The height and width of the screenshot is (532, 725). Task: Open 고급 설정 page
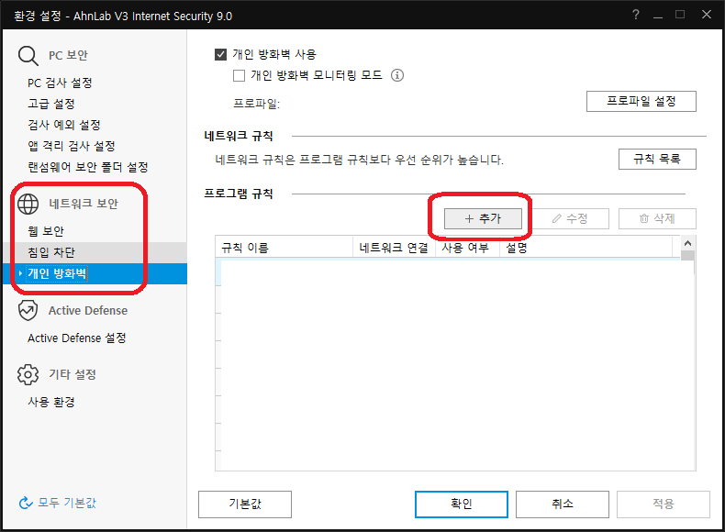point(50,104)
